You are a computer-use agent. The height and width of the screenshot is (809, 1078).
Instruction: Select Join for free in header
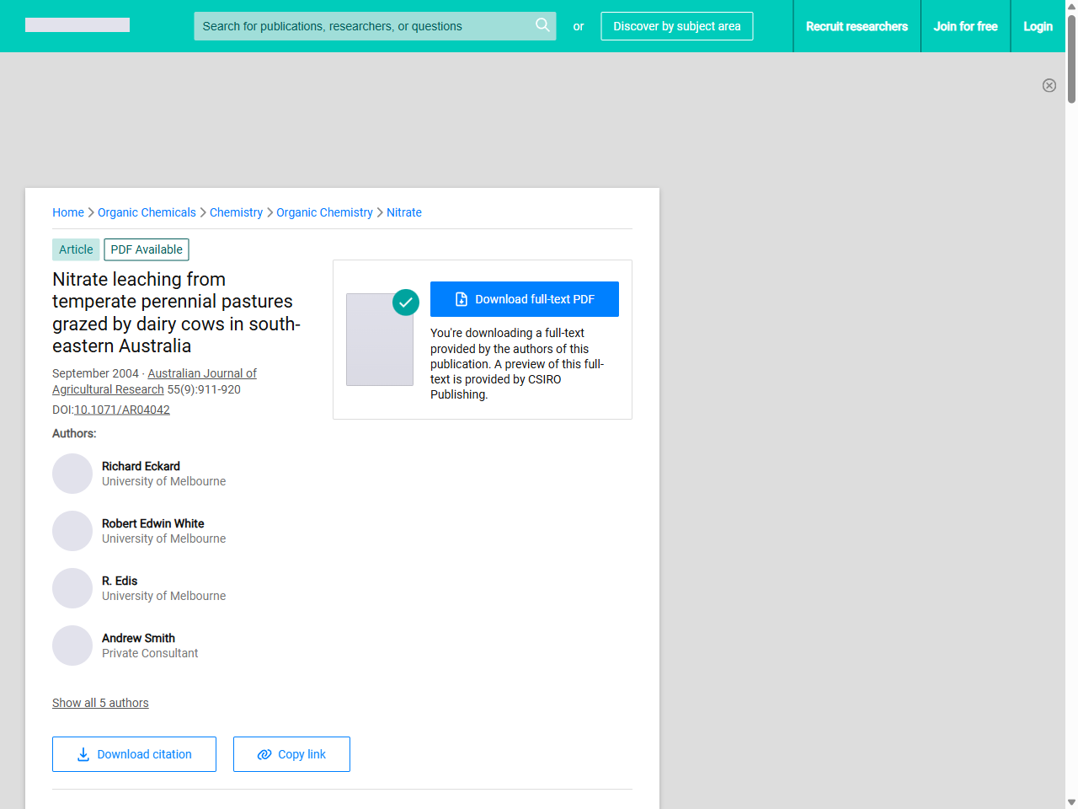(965, 26)
